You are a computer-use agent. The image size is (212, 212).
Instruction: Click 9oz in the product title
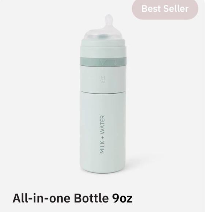click(x=122, y=198)
